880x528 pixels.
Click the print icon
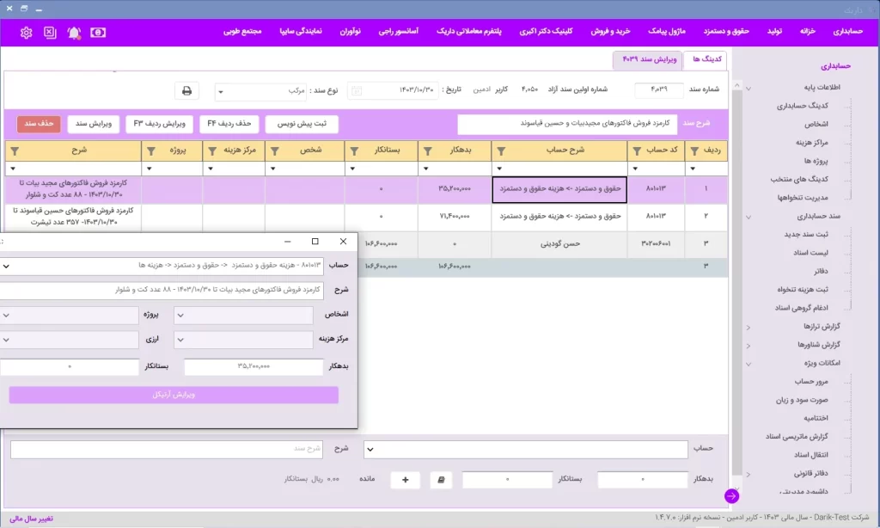click(186, 90)
